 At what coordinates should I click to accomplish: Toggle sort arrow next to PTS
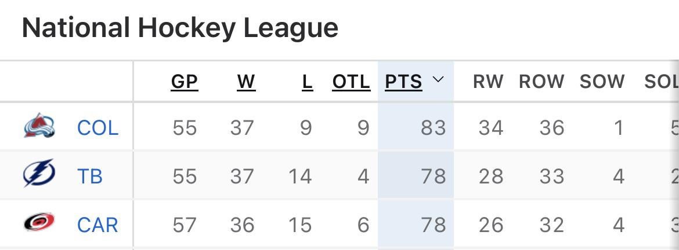[438, 80]
